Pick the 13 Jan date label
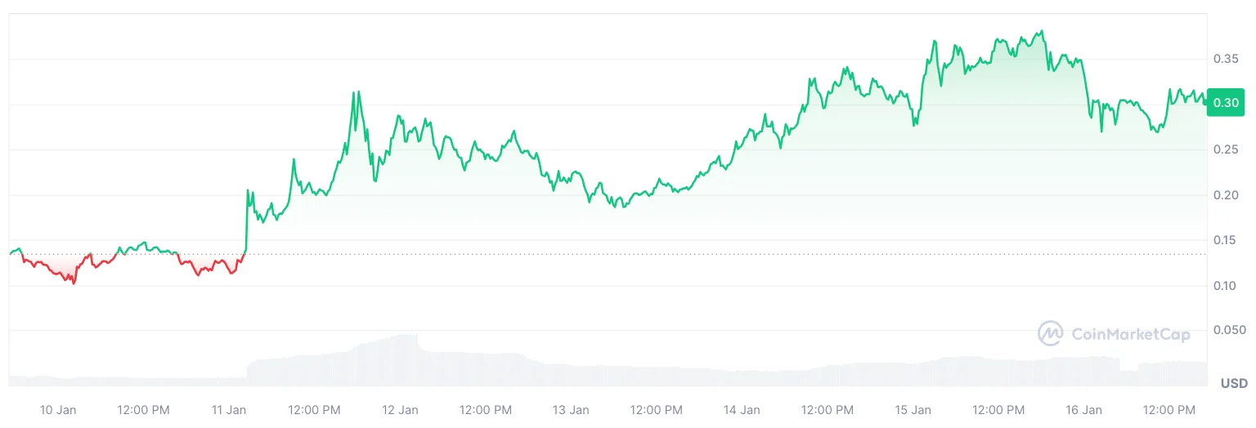This screenshot has width=1256, height=428. [x=572, y=410]
